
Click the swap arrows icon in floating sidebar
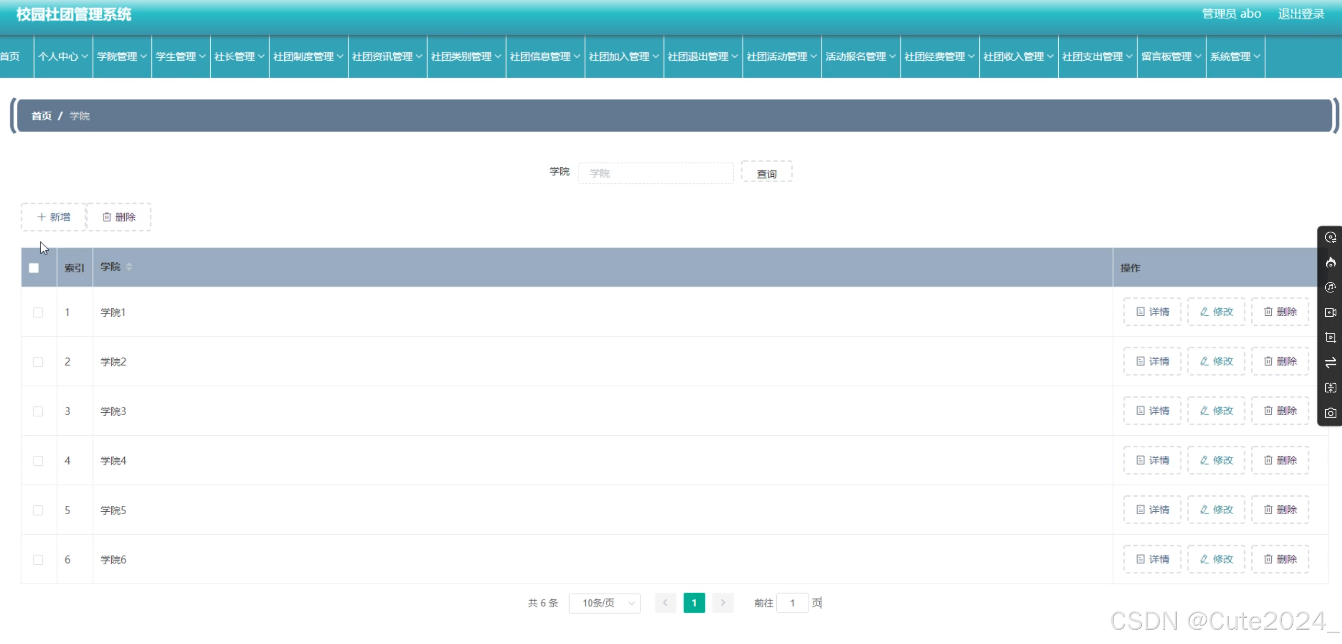pos(1330,362)
